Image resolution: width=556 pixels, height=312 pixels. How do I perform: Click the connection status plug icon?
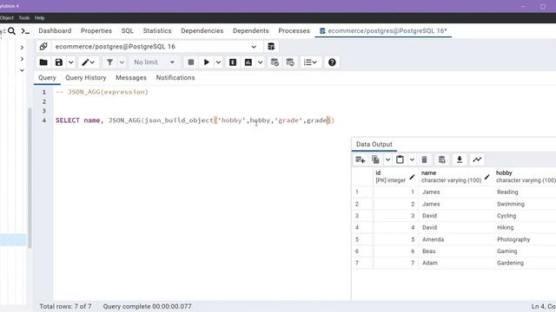pyautogui.click(x=43, y=46)
